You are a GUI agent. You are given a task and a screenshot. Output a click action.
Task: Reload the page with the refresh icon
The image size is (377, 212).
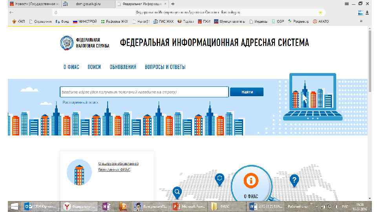click(56, 12)
